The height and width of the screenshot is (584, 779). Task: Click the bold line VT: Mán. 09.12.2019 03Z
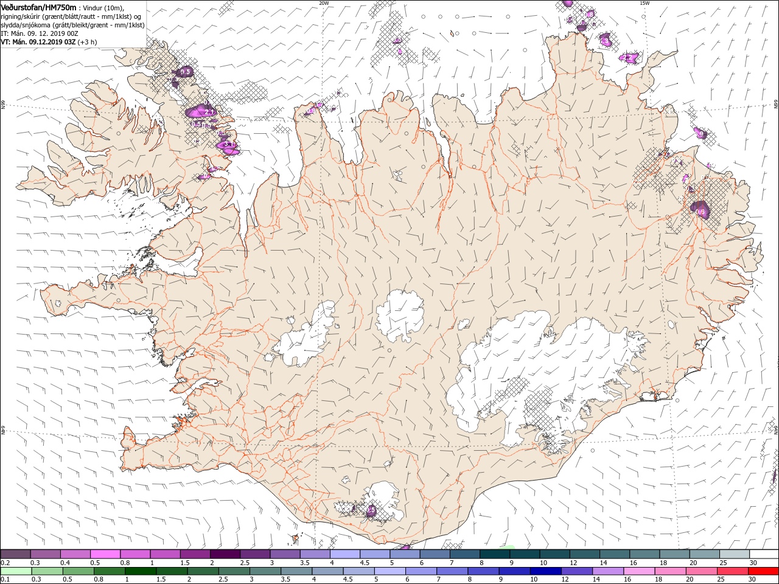tap(38, 42)
